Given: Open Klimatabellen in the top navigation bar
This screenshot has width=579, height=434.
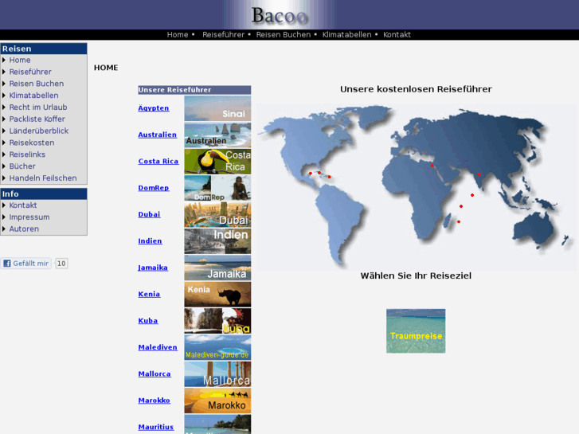Looking at the screenshot, I should pyautogui.click(x=346, y=35).
